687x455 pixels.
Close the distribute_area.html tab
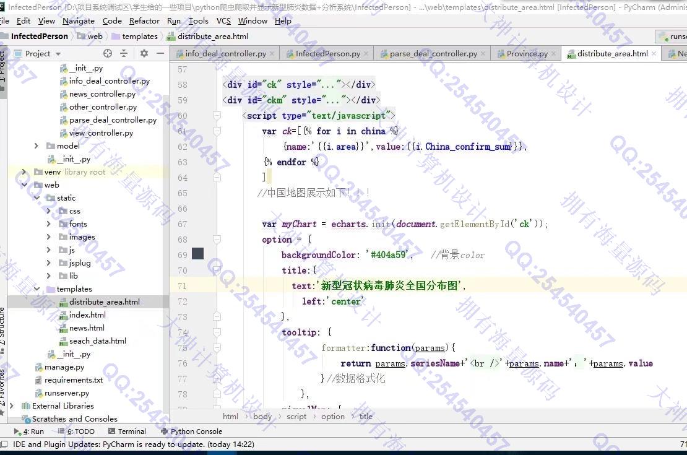click(x=654, y=53)
